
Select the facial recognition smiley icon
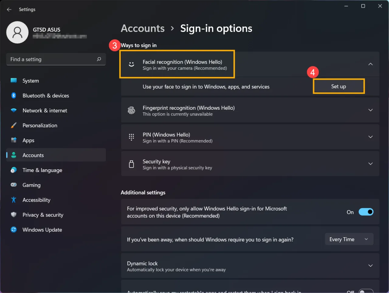(131, 64)
